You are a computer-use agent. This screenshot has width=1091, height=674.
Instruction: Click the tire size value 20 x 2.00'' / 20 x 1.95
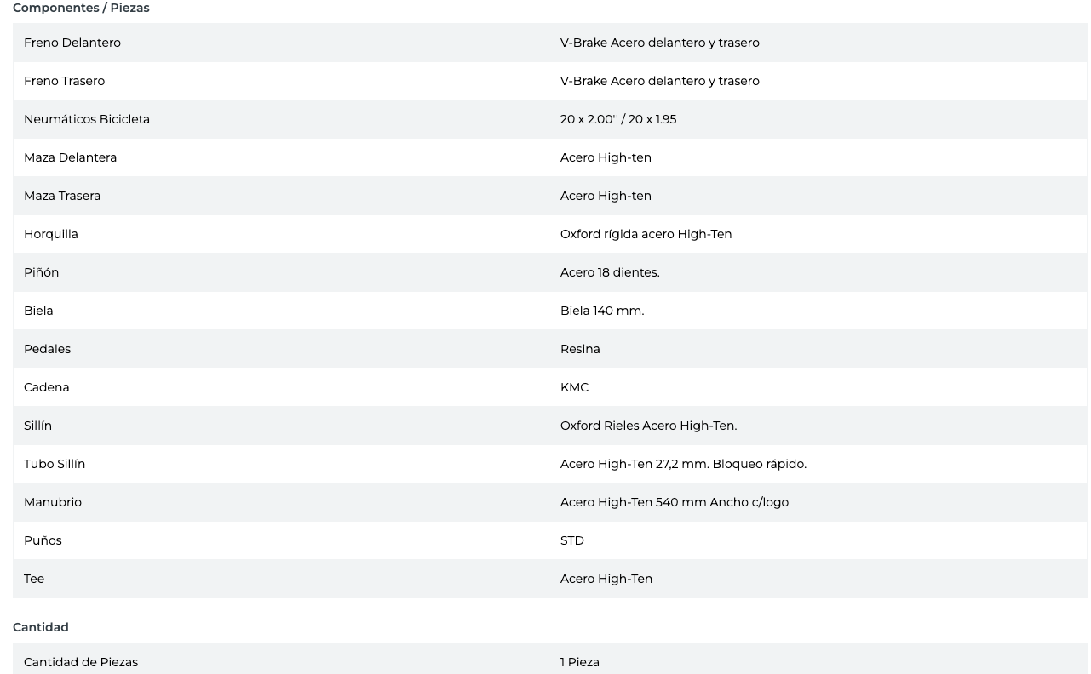(x=618, y=119)
